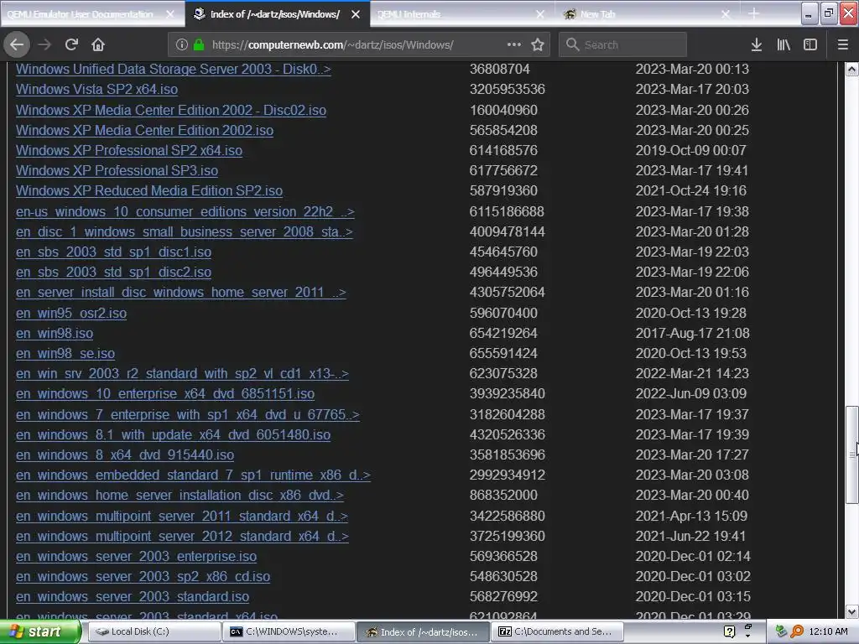This screenshot has width=859, height=644.
Task: Open en-us_windows_10_consumer_editions_version_22h2 link
Action: pyautogui.click(x=185, y=212)
